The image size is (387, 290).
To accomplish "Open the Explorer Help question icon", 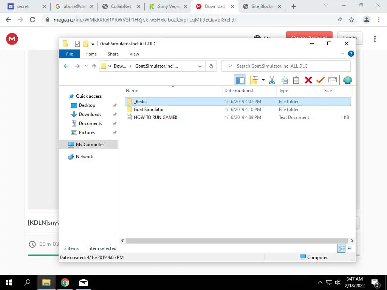I will [x=351, y=54].
